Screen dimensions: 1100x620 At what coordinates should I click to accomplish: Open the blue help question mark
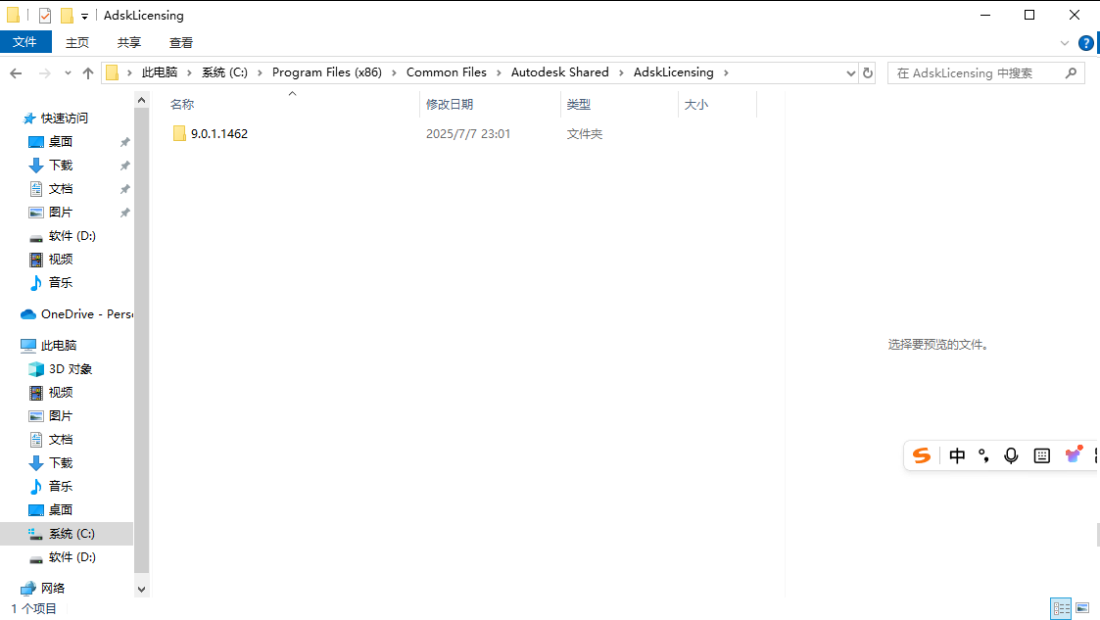(x=1085, y=43)
